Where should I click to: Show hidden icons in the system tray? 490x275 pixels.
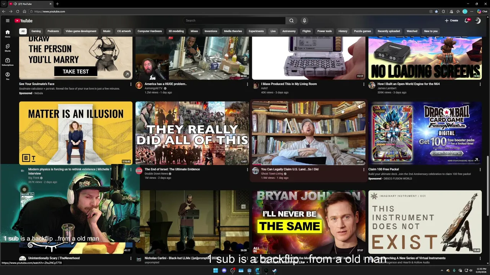tap(443, 270)
